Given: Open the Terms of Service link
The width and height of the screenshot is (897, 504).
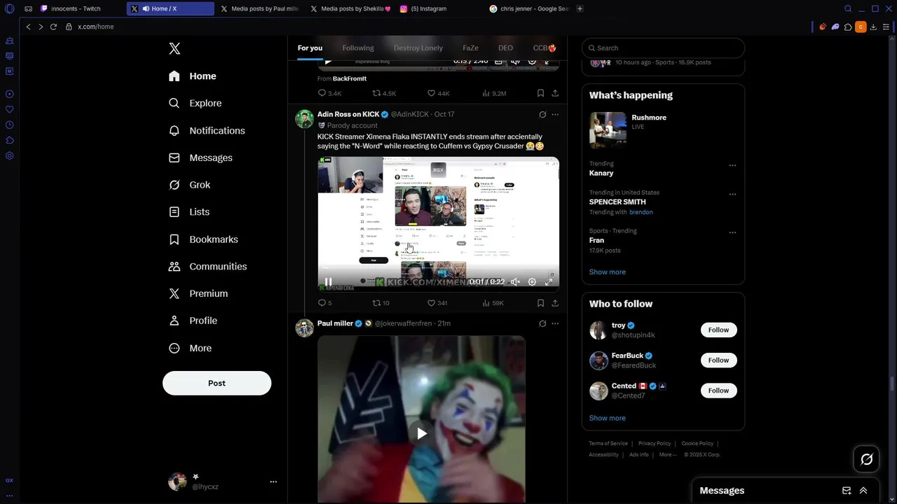Looking at the screenshot, I should point(608,443).
